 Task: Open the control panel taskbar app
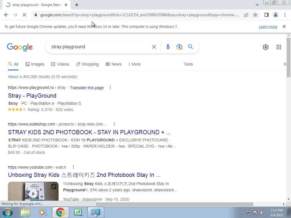[96, 212]
